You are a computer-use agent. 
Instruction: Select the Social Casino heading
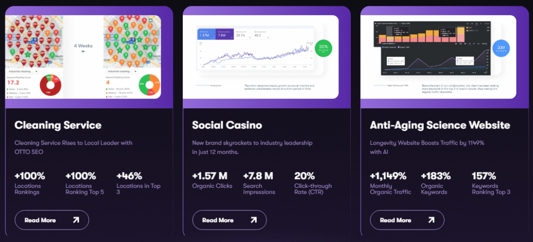point(227,125)
